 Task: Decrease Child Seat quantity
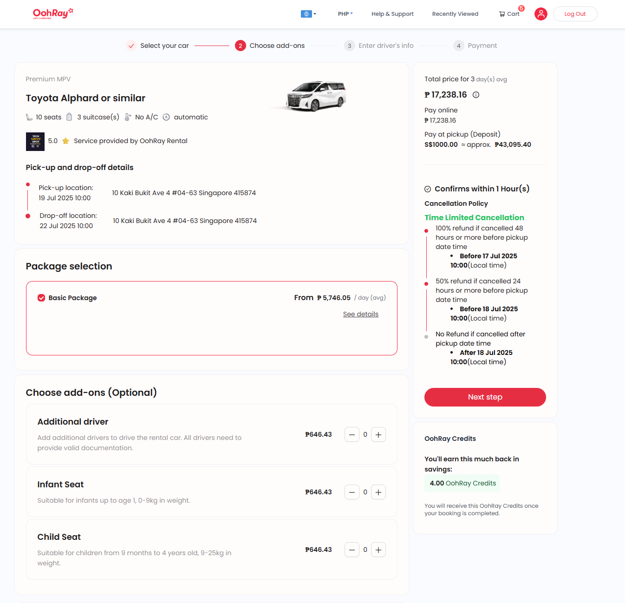click(x=352, y=550)
